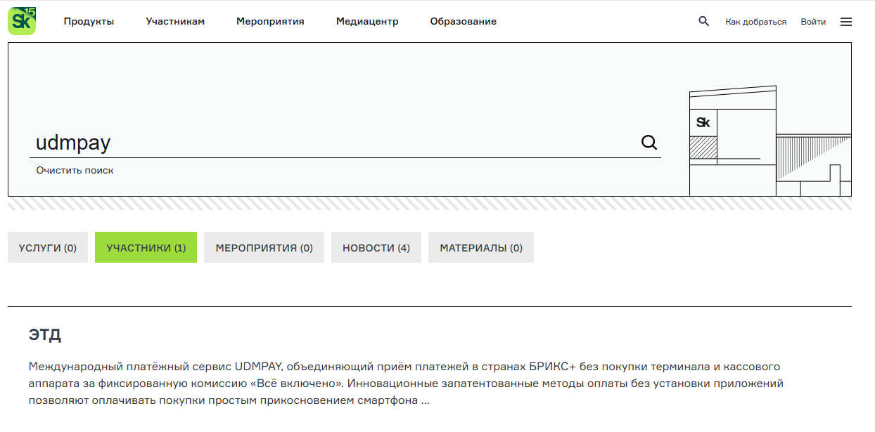Click Очистить поиск to clear search
This screenshot has height=432, width=875.
point(75,171)
